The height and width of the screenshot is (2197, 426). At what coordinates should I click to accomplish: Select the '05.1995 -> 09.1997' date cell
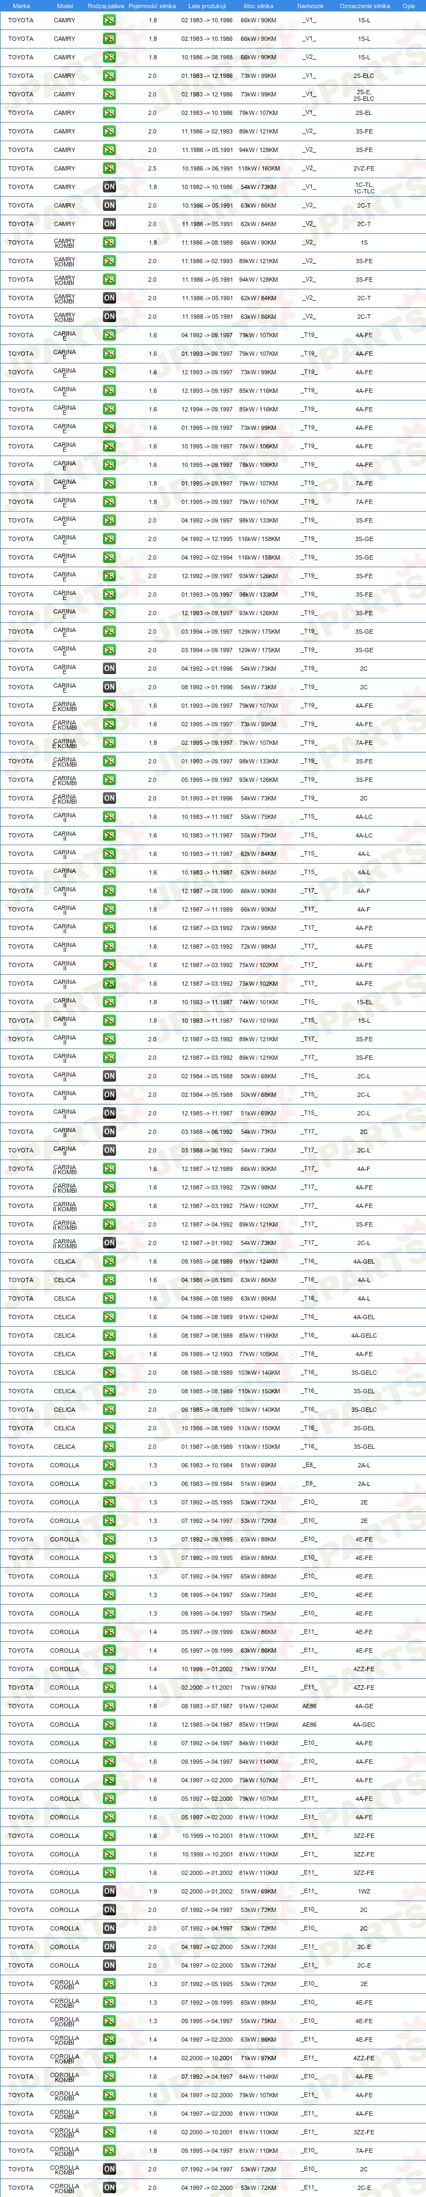coord(207,780)
